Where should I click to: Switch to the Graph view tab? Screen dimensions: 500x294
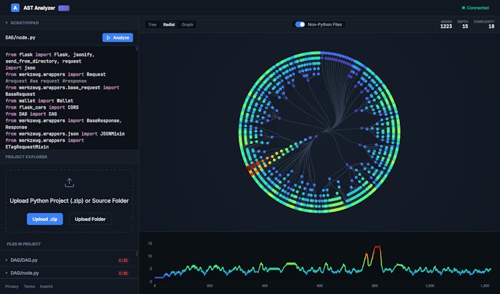[x=187, y=25]
